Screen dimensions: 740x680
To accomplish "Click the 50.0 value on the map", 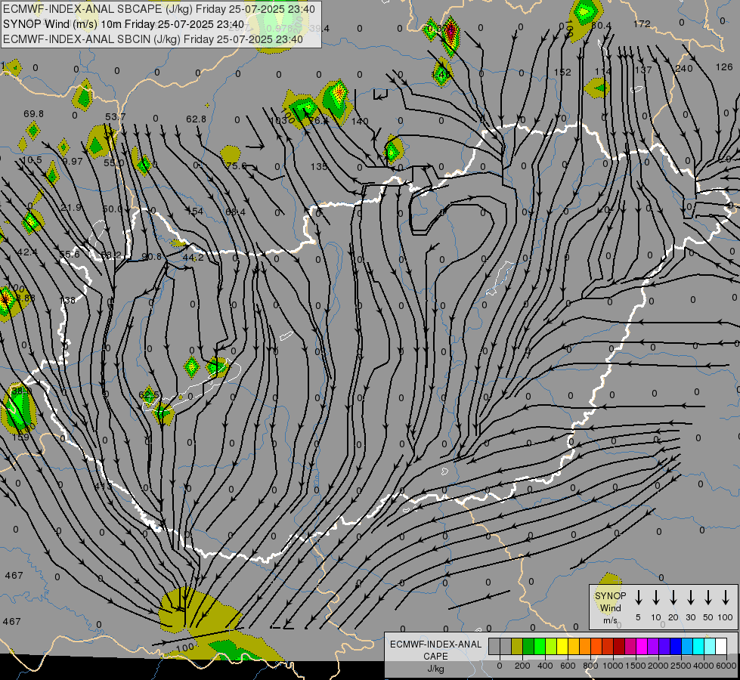I will point(113,209).
